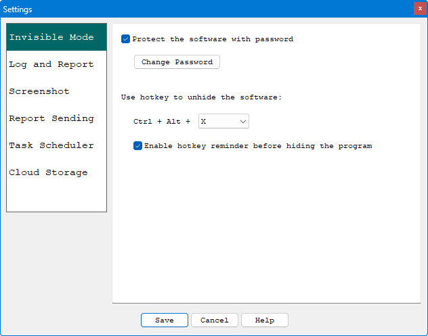
Task: Click the Settings title bar
Action: point(207,9)
